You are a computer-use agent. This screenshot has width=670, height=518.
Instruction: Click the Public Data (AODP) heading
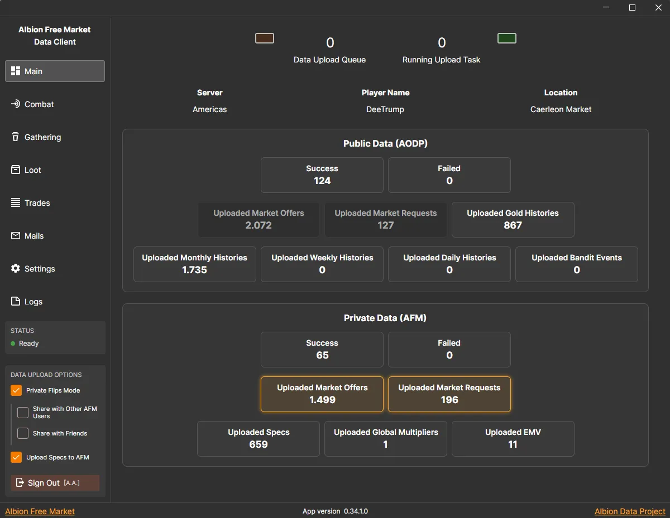(x=385, y=143)
